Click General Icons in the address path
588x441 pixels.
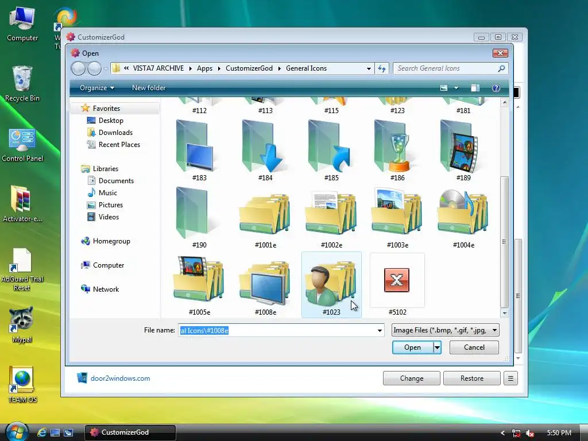[x=306, y=68]
